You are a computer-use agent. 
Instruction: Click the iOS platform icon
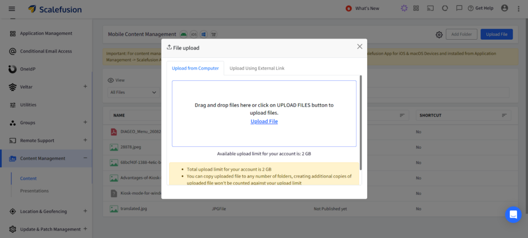click(x=194, y=34)
